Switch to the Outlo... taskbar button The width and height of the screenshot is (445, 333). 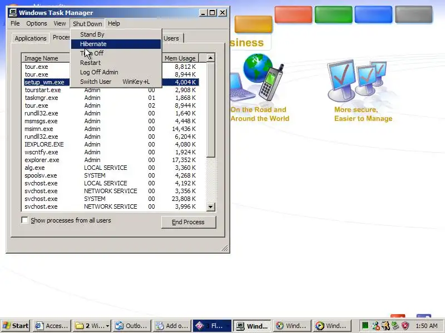pos(132,326)
